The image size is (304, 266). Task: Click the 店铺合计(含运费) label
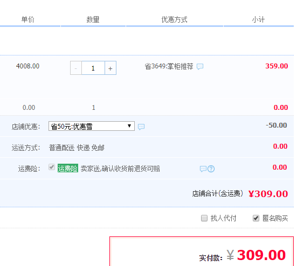pos(218,193)
